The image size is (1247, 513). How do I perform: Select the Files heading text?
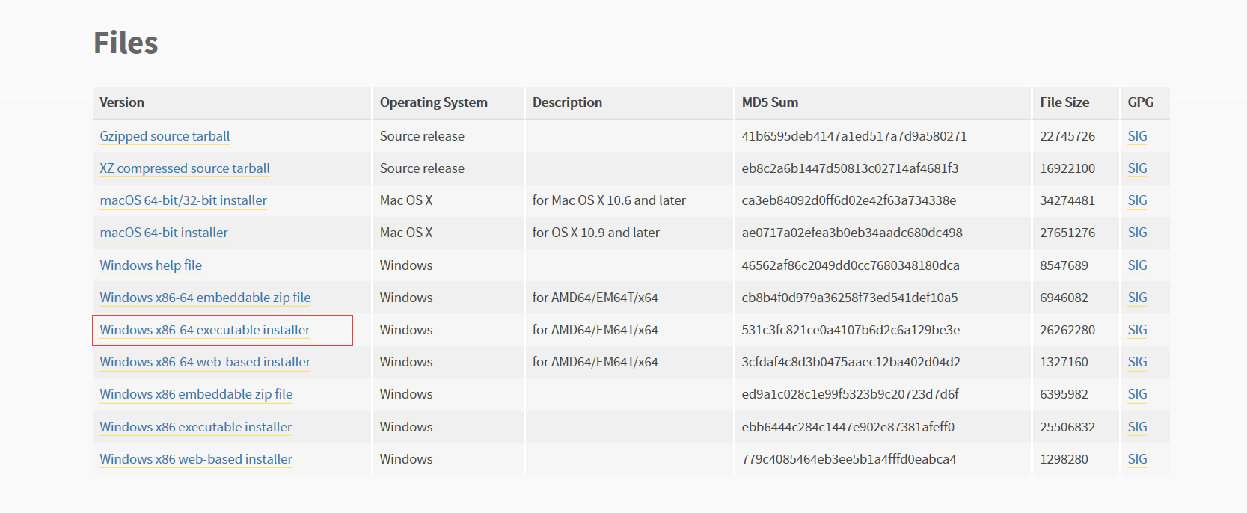126,43
